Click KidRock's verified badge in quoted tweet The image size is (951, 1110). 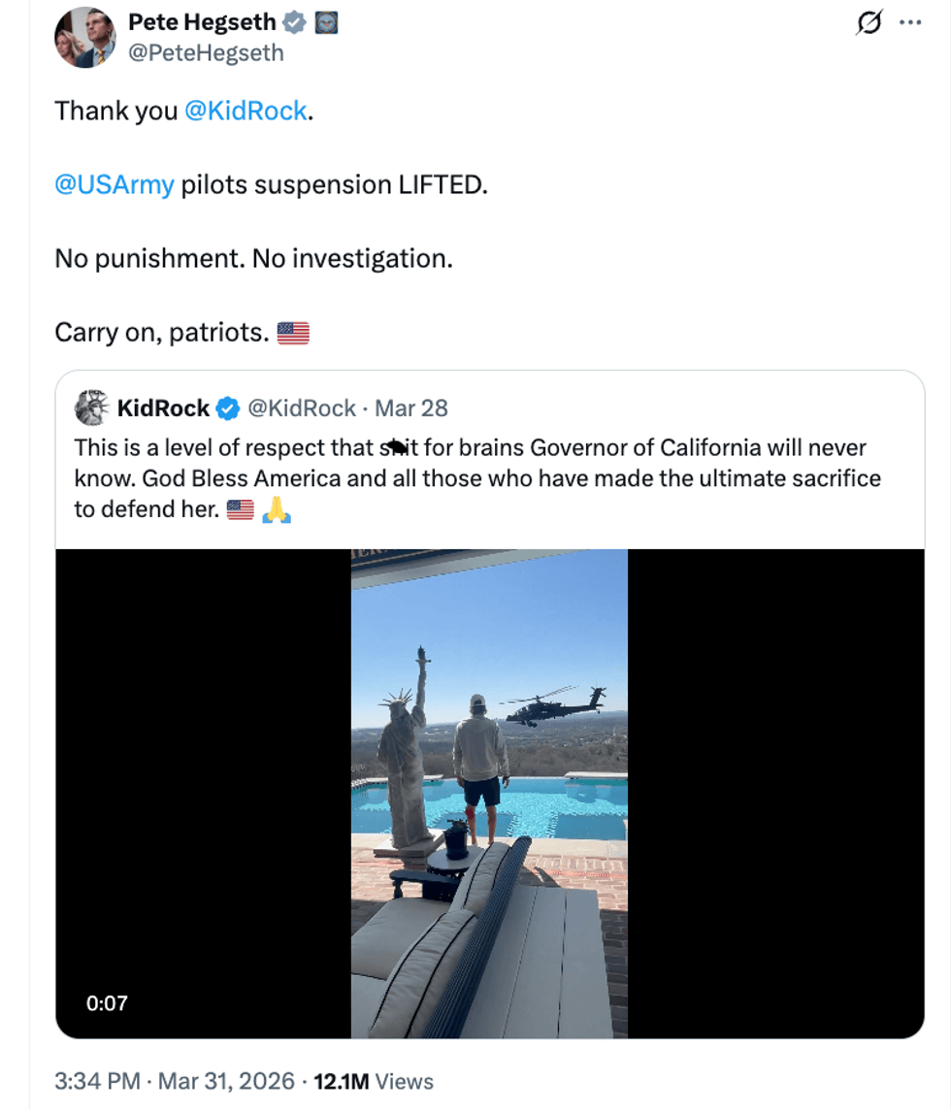coord(226,408)
